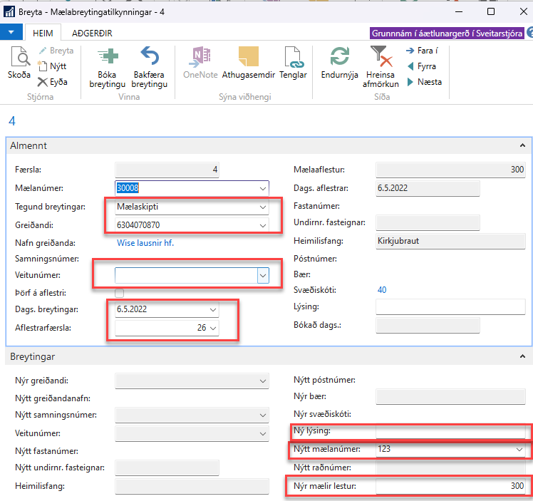The image size is (533, 501).
Task: Click the Bóka breytingu icon
Action: coord(107,57)
